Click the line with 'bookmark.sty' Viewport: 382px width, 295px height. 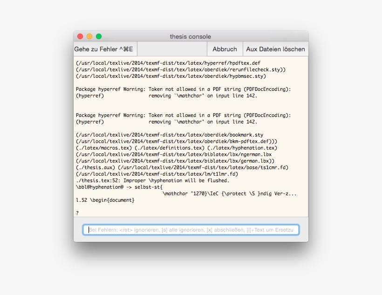click(x=170, y=135)
